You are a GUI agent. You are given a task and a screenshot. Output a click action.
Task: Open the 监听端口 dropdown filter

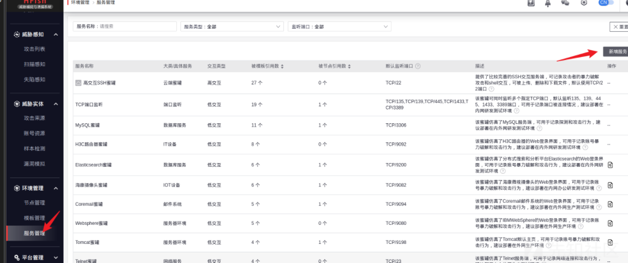coord(339,27)
